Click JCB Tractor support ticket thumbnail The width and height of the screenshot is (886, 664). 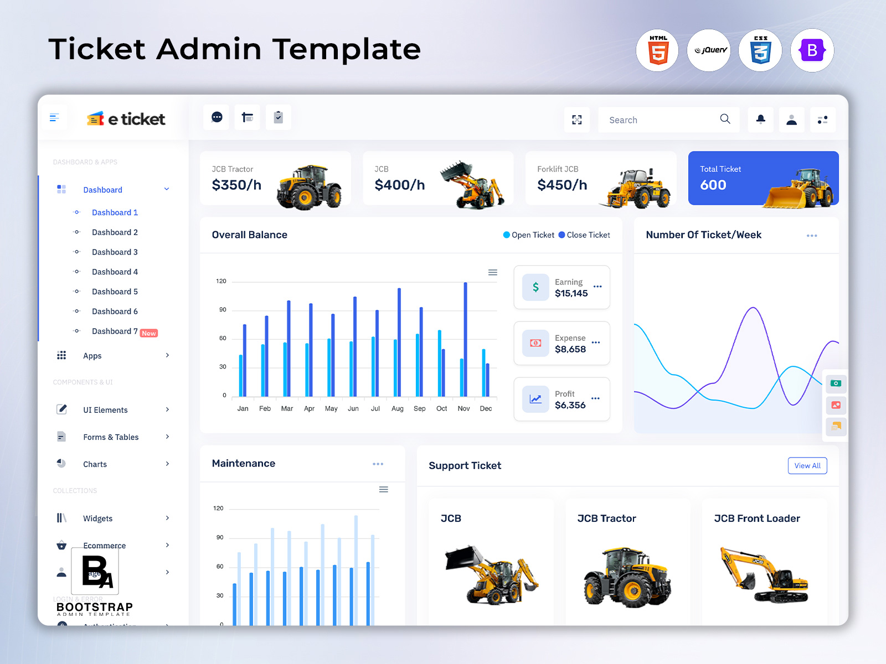(627, 577)
